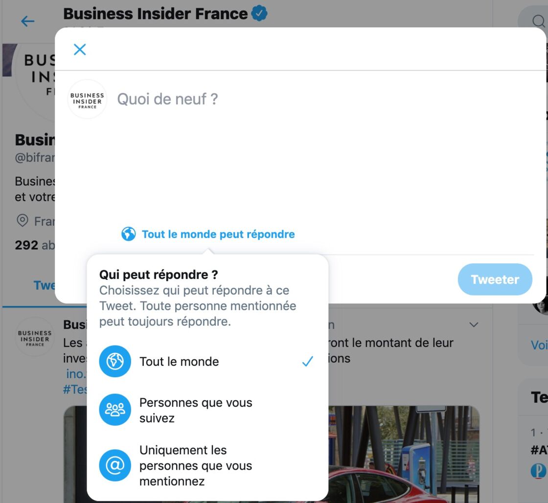Expand the tweet options chevron in timeline
This screenshot has height=503, width=548.
(x=474, y=324)
